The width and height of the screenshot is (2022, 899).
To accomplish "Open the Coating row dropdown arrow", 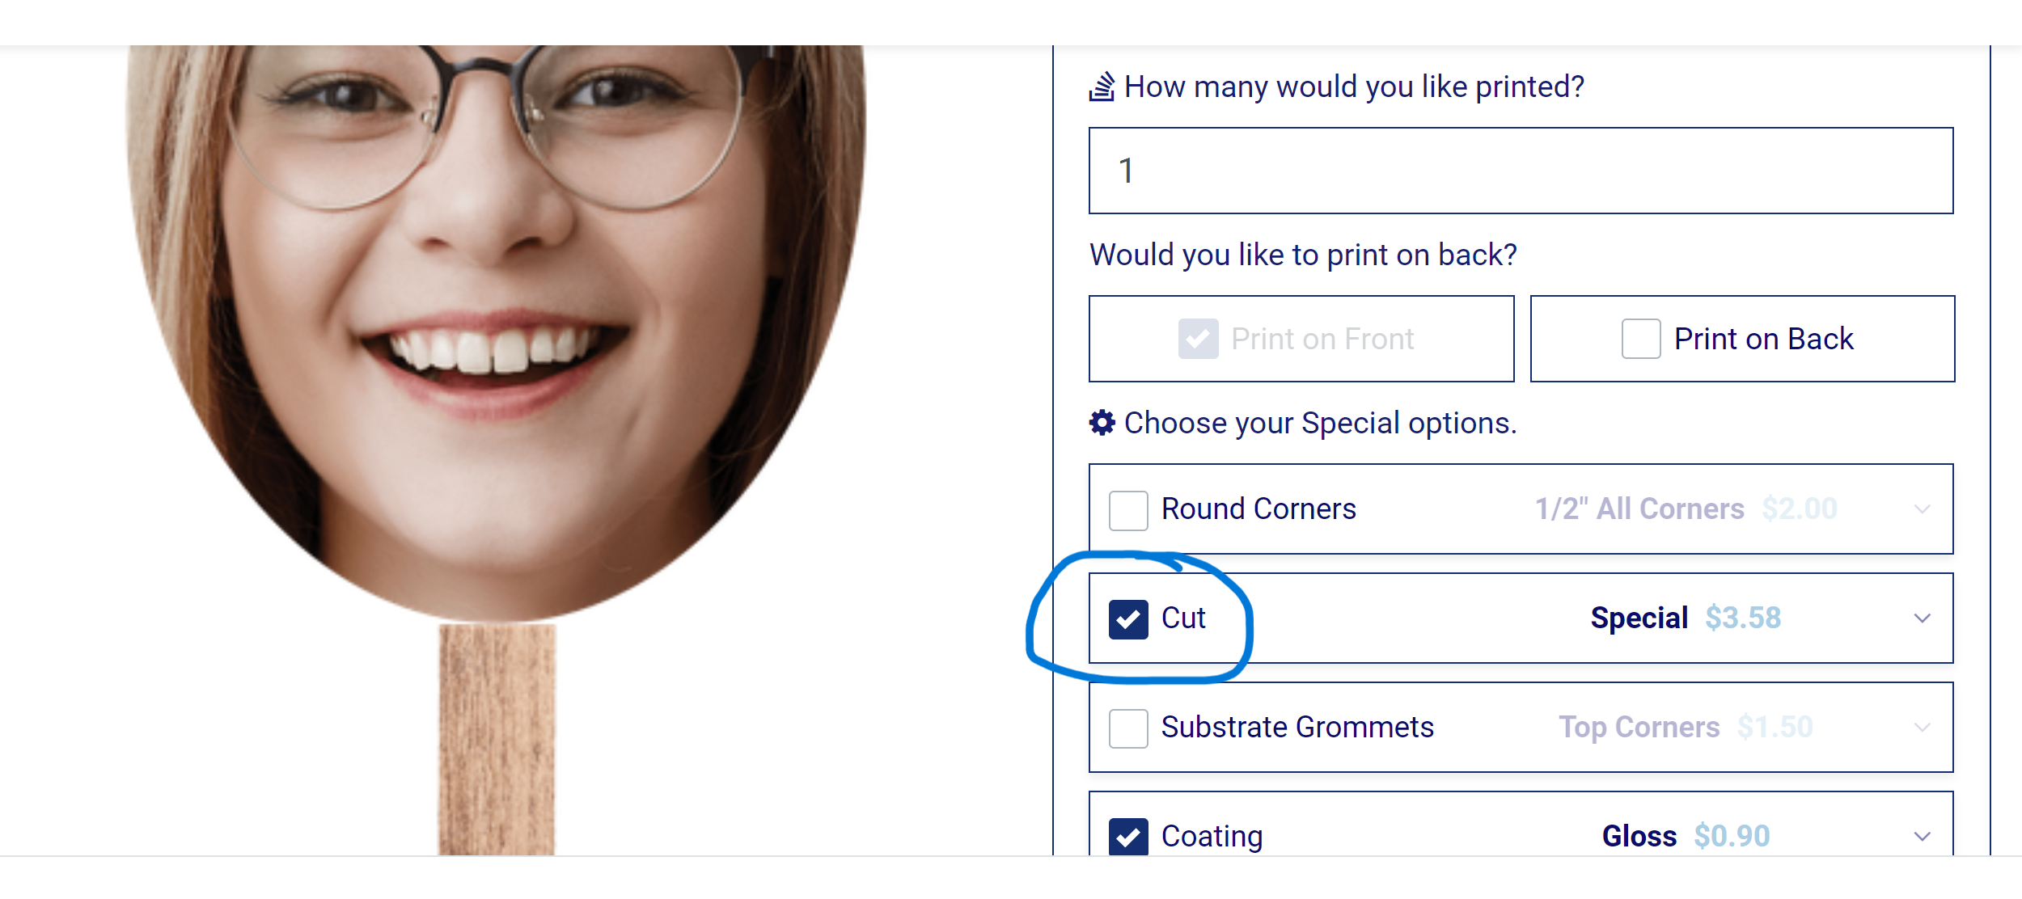I will (1923, 836).
